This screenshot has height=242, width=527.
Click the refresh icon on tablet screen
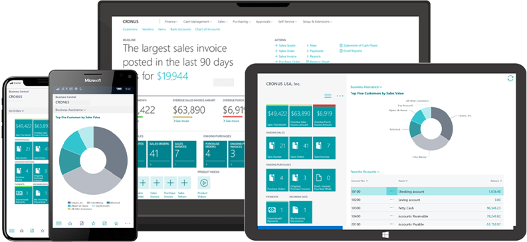pos(510,78)
